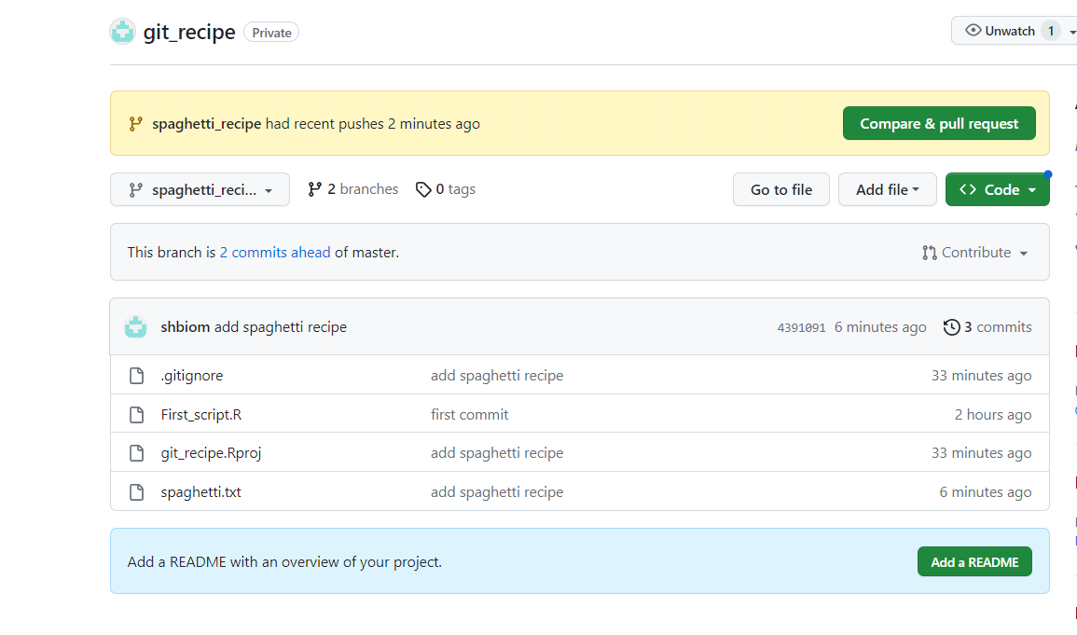Open the 2 branches list
Image resolution: width=1077 pixels, height=635 pixels.
pos(353,189)
